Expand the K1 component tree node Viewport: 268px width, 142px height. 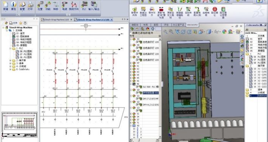131,66
